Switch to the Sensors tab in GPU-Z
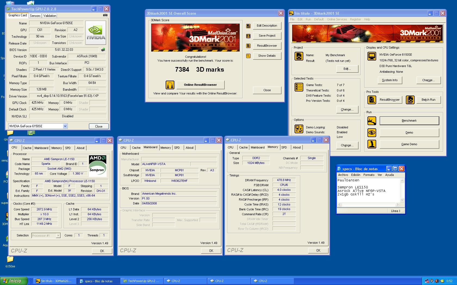The width and height of the screenshot is (457, 285). click(35, 16)
